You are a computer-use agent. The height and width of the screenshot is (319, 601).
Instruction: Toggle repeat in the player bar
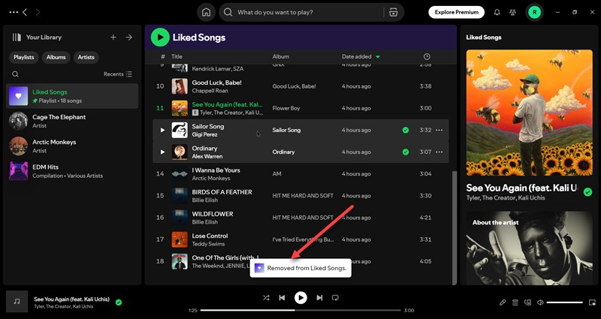[x=335, y=297]
